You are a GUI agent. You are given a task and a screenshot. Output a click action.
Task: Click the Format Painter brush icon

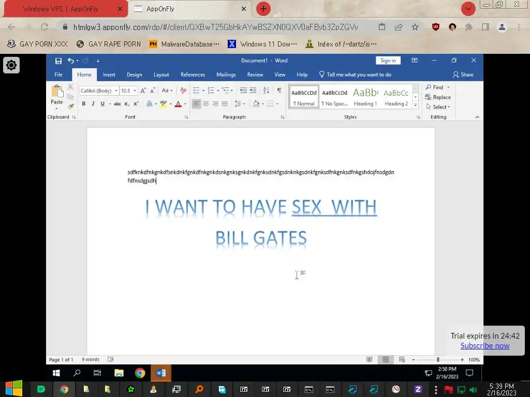pos(70,106)
